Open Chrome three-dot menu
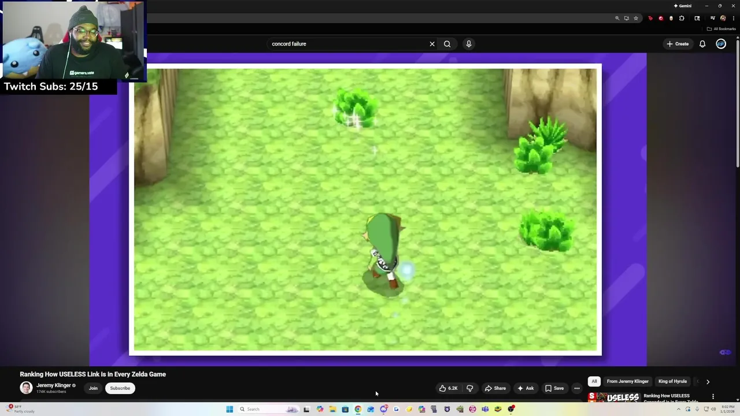The width and height of the screenshot is (740, 416). tap(734, 18)
